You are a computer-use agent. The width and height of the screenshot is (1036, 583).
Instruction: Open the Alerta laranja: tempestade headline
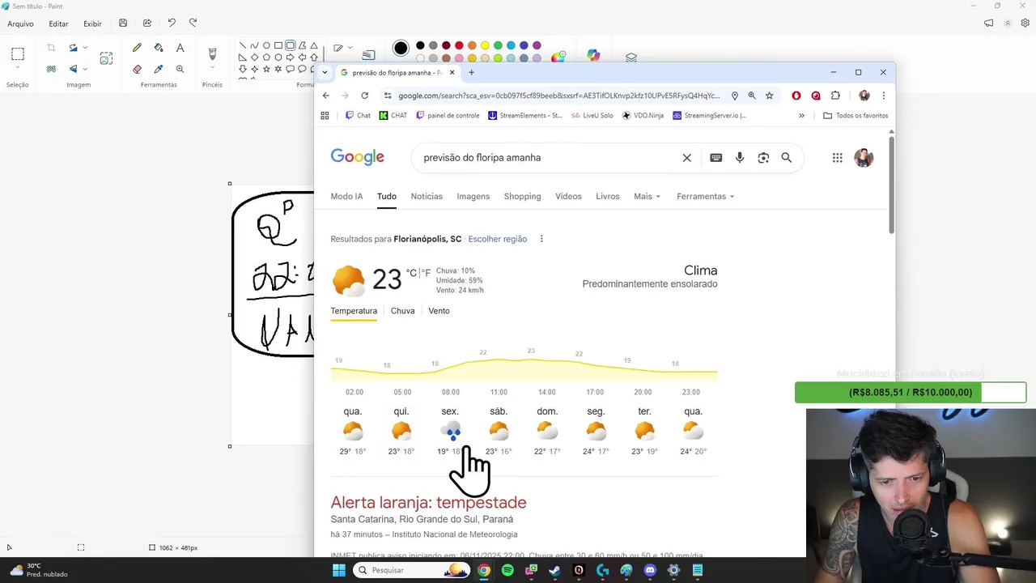tap(428, 503)
